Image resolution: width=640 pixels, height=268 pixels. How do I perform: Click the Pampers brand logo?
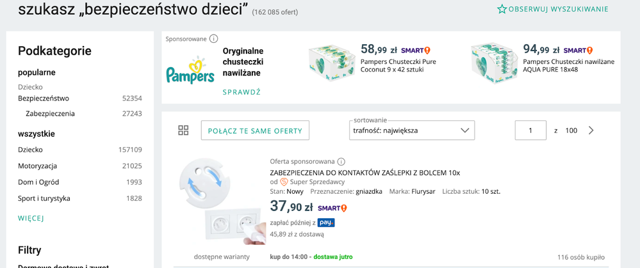[x=190, y=70]
